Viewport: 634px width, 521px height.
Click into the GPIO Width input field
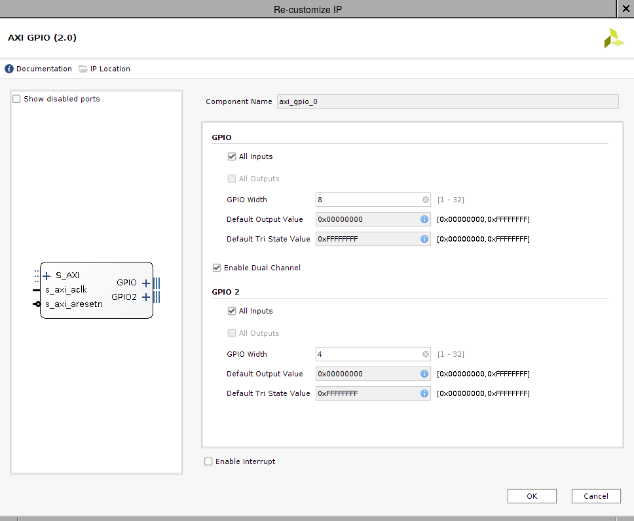[367, 200]
